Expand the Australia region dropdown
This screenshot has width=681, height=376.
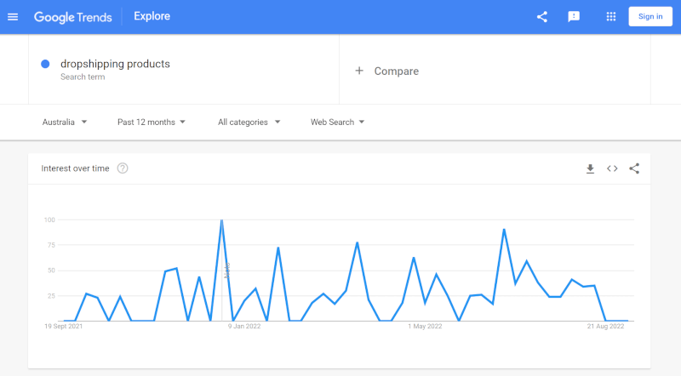pos(65,122)
